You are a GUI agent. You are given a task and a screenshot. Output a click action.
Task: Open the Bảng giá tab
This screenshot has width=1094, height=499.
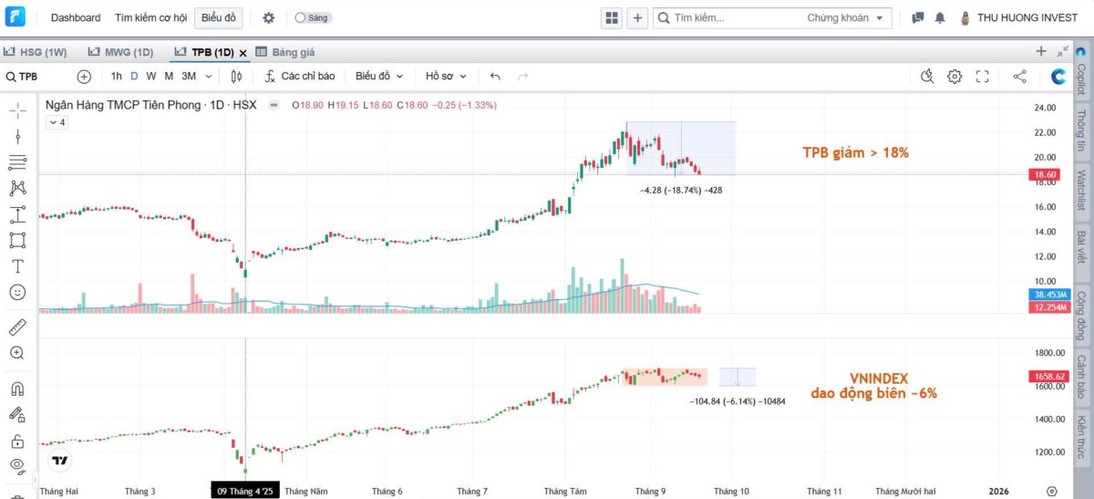285,52
